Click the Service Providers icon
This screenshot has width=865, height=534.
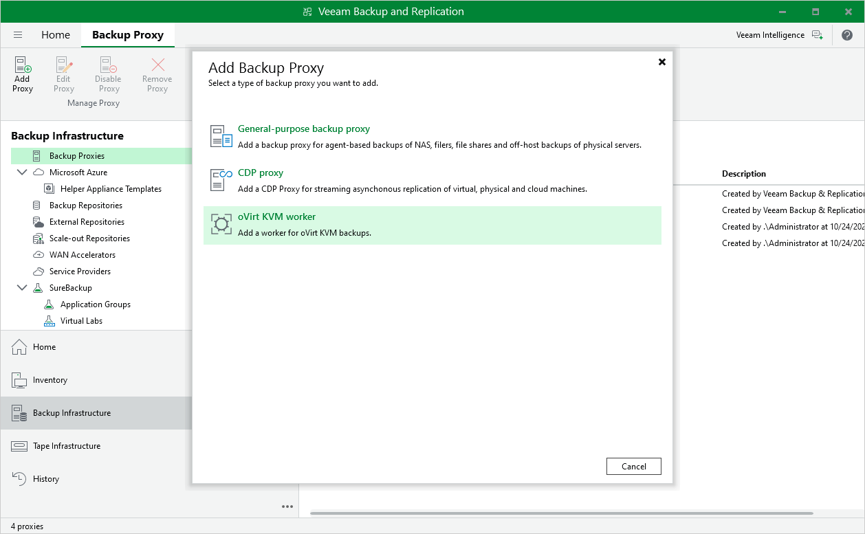[x=38, y=271]
